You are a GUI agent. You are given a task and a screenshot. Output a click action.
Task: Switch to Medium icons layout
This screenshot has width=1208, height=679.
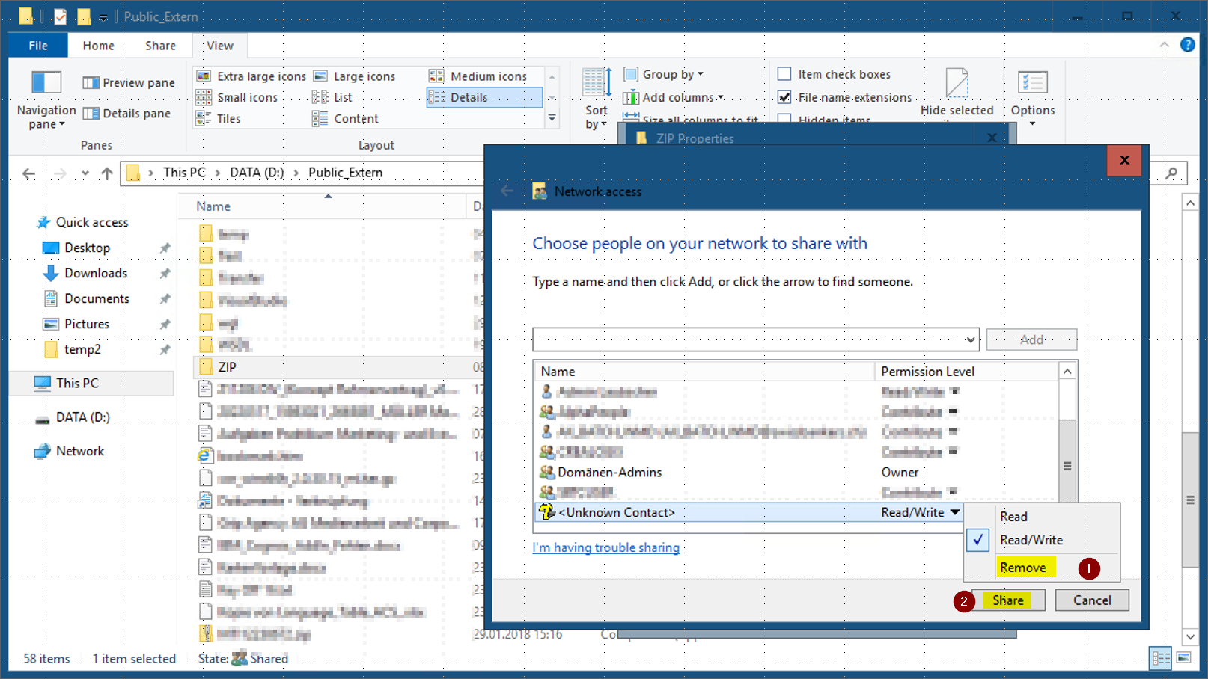click(x=478, y=76)
